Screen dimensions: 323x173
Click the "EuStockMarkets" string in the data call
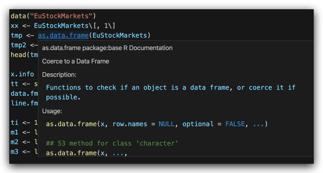(63, 16)
